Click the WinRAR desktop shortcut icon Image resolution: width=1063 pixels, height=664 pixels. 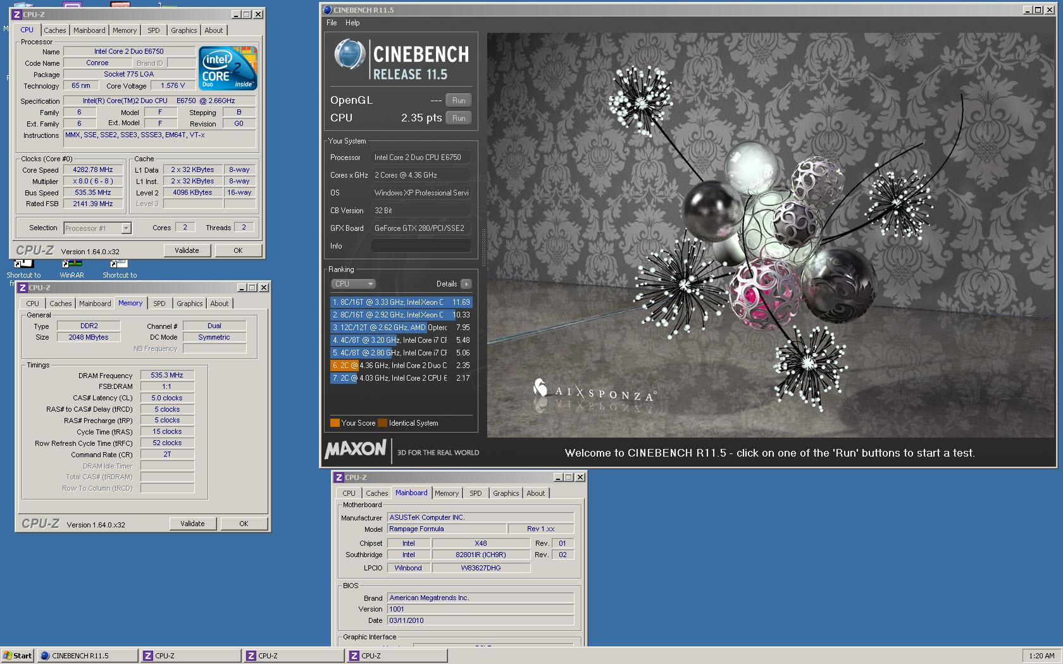(71, 264)
